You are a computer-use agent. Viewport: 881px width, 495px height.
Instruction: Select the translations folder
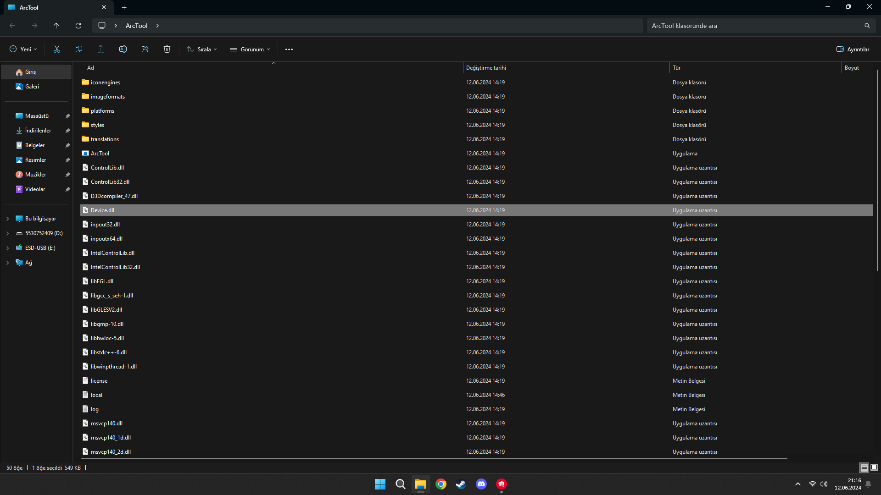[477, 139]
